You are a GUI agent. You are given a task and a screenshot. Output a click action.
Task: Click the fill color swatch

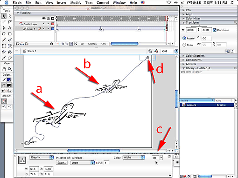click(x=9, y=86)
